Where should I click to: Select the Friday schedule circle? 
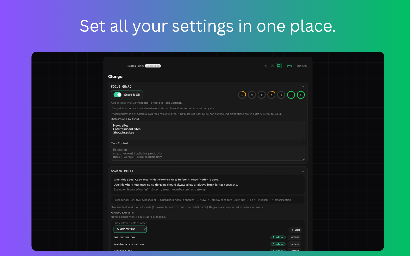point(291,95)
